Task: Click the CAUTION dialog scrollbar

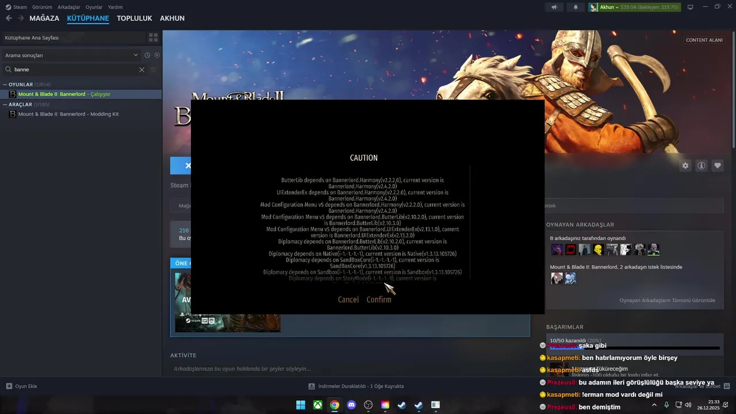Action: [x=470, y=223]
